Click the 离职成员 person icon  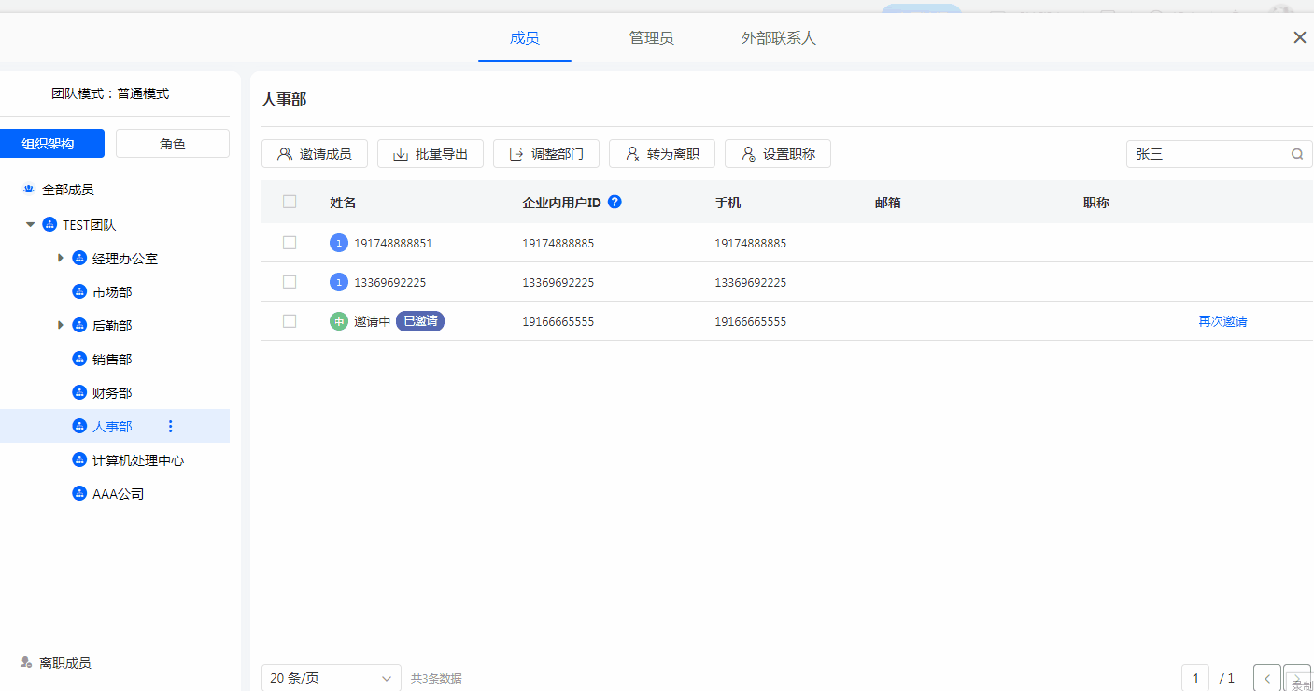26,662
